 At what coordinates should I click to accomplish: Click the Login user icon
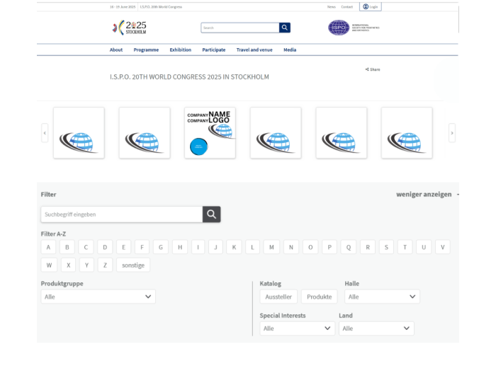click(x=366, y=6)
